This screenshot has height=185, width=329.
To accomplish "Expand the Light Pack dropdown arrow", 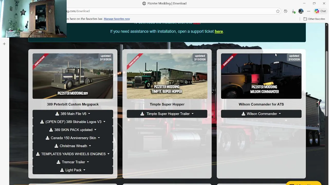I will click(84, 170).
